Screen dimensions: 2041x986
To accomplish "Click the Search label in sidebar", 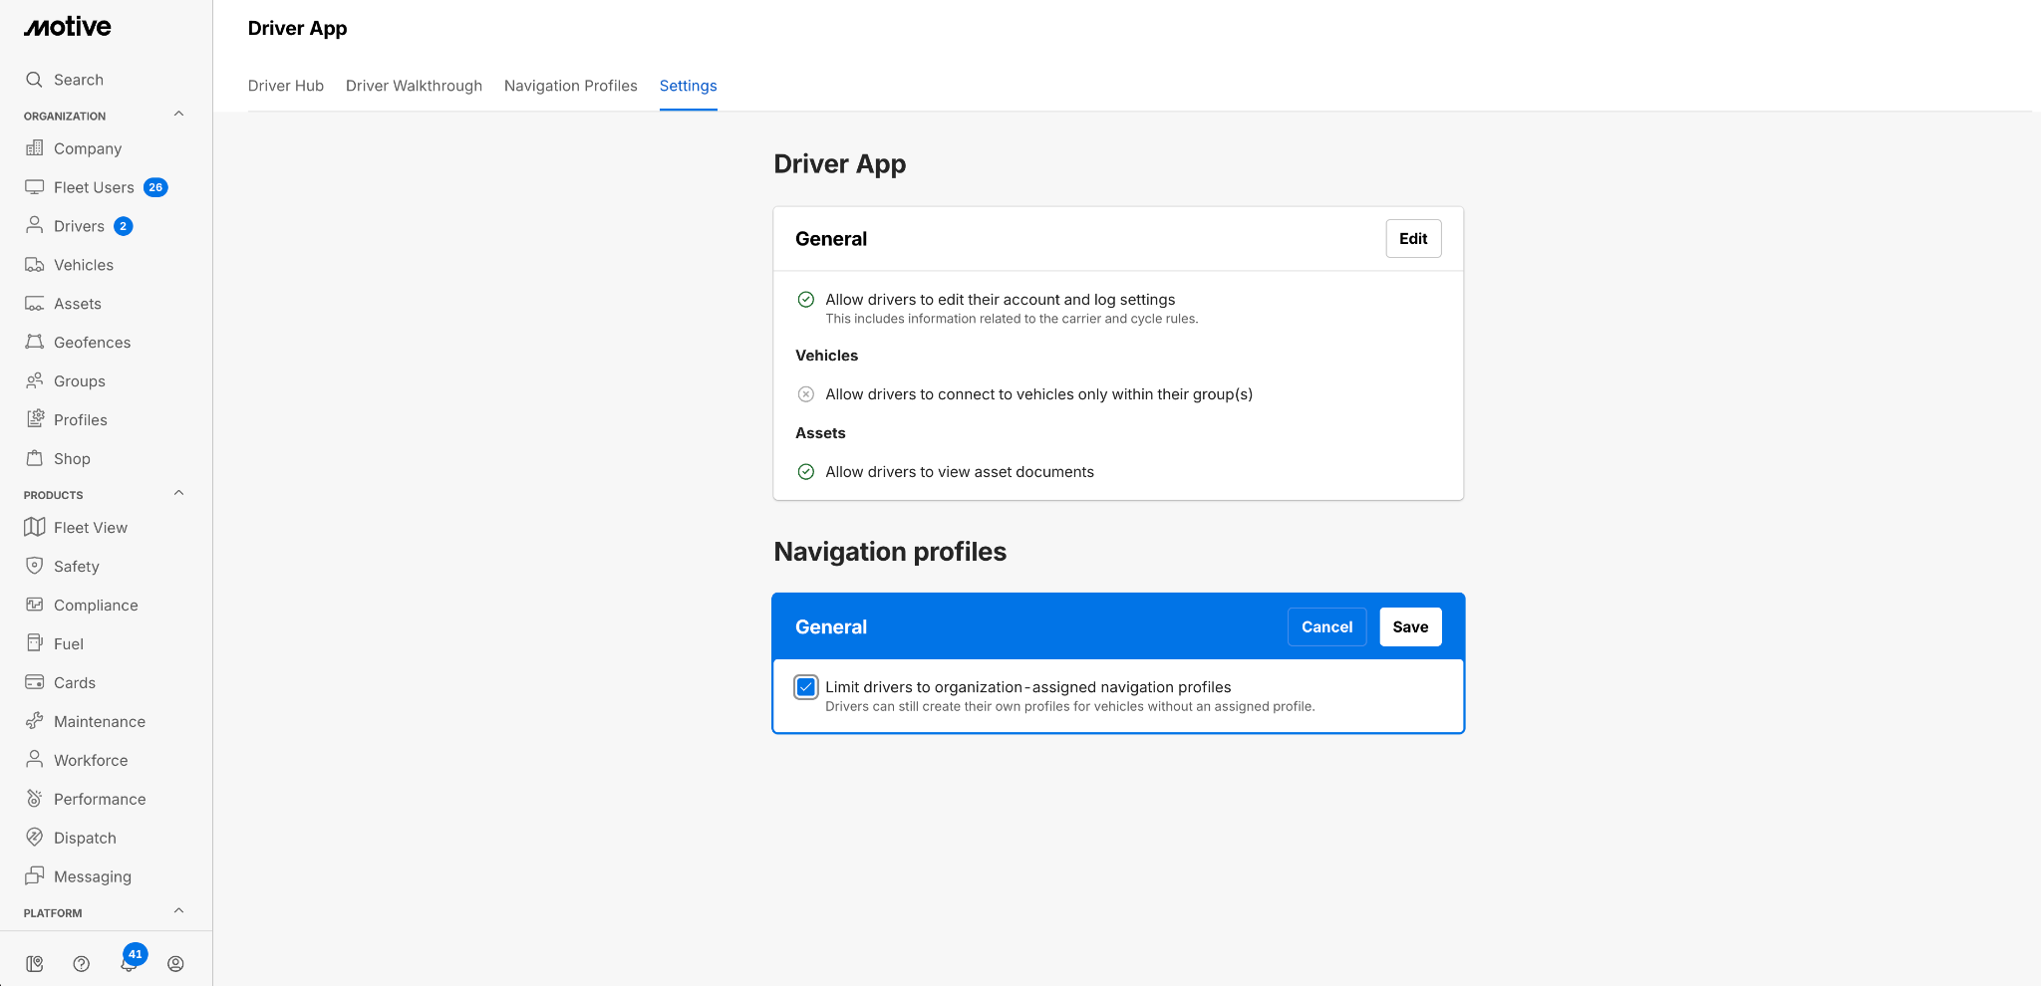I will (79, 80).
